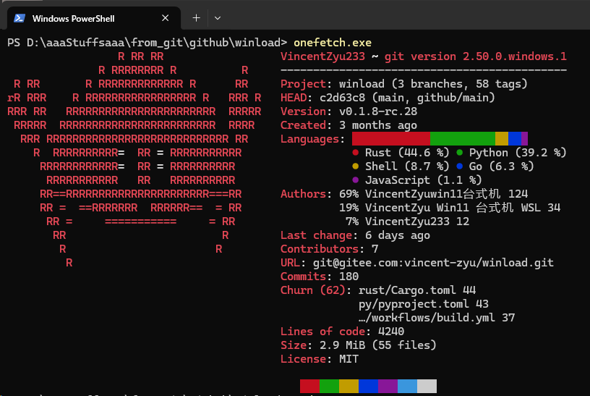The image size is (590, 396).
Task: Click the purple JavaScript segment in language bar
Action: tap(524, 139)
